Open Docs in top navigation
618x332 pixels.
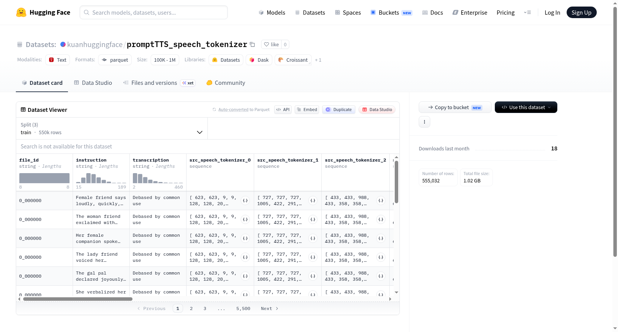pos(433,12)
